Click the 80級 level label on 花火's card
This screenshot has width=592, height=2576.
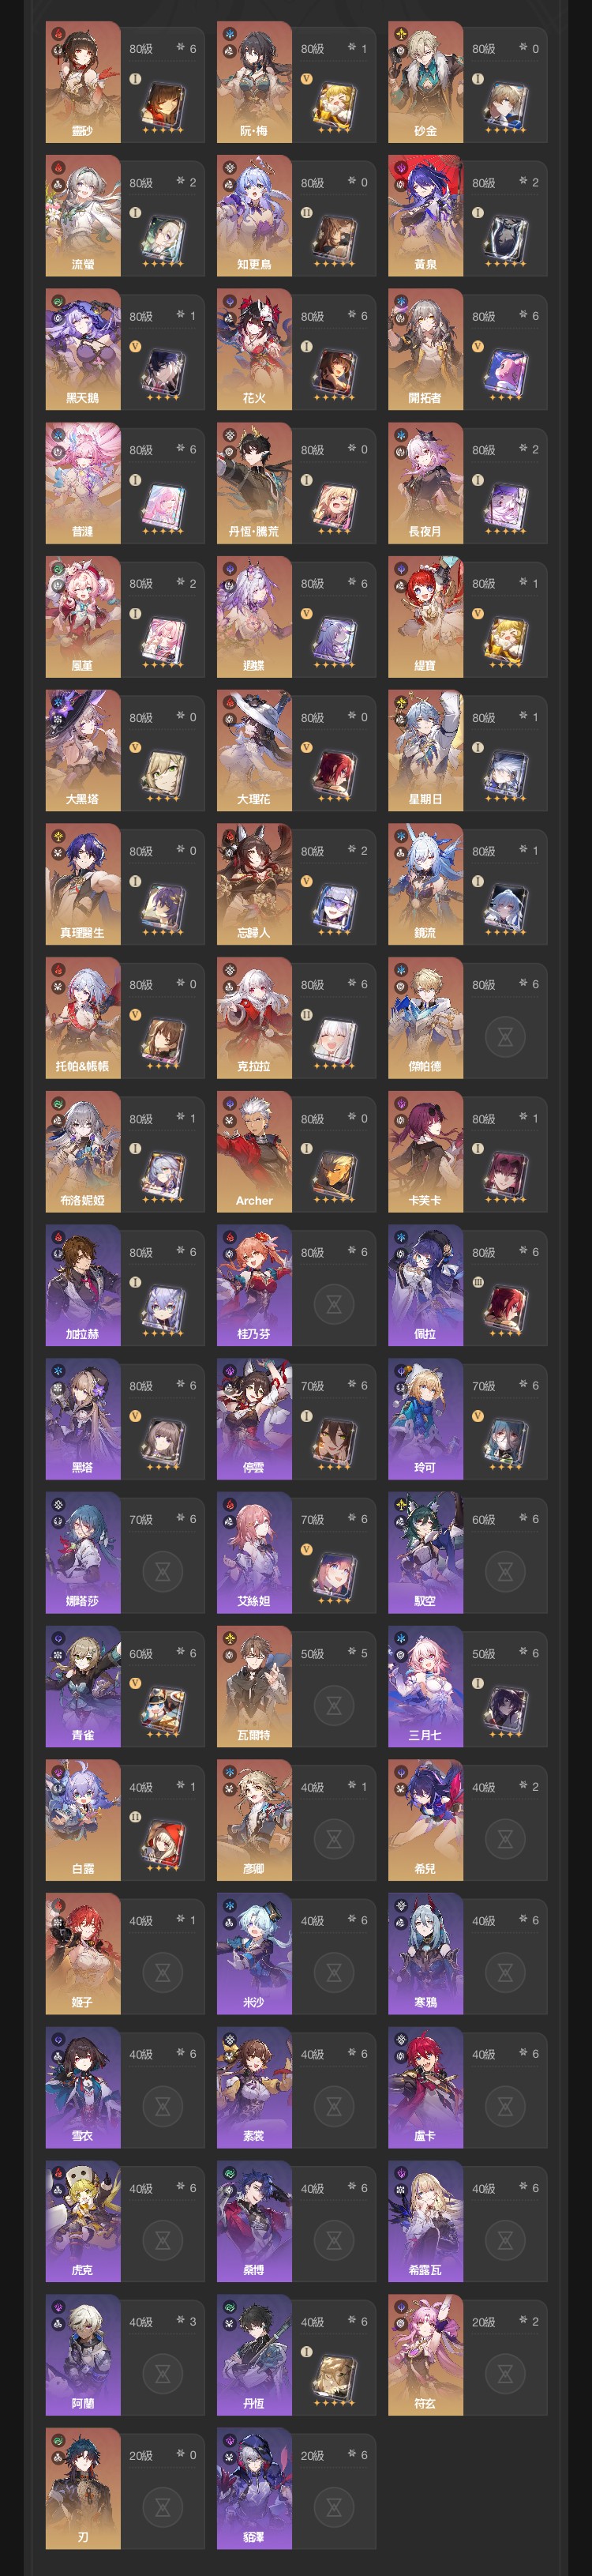312,316
